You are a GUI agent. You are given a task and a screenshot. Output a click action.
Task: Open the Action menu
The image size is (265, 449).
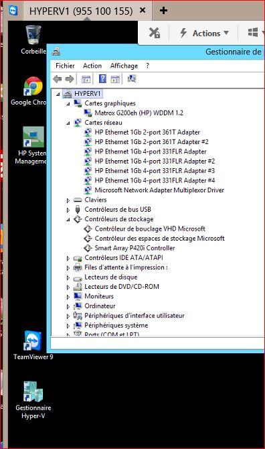point(92,66)
